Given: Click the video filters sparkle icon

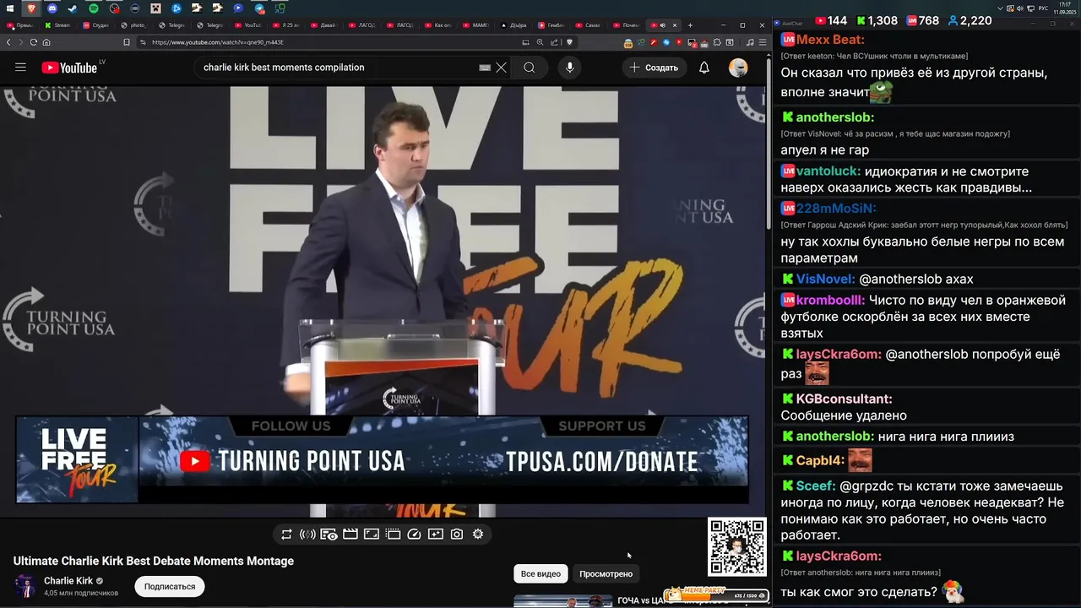Looking at the screenshot, I should pyautogui.click(x=436, y=534).
